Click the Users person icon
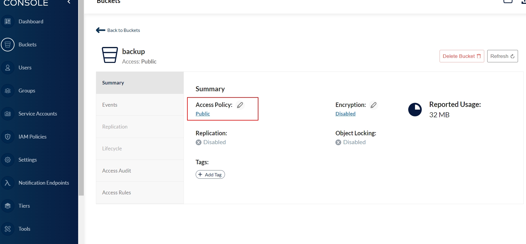This screenshot has width=526, height=244. (x=8, y=68)
